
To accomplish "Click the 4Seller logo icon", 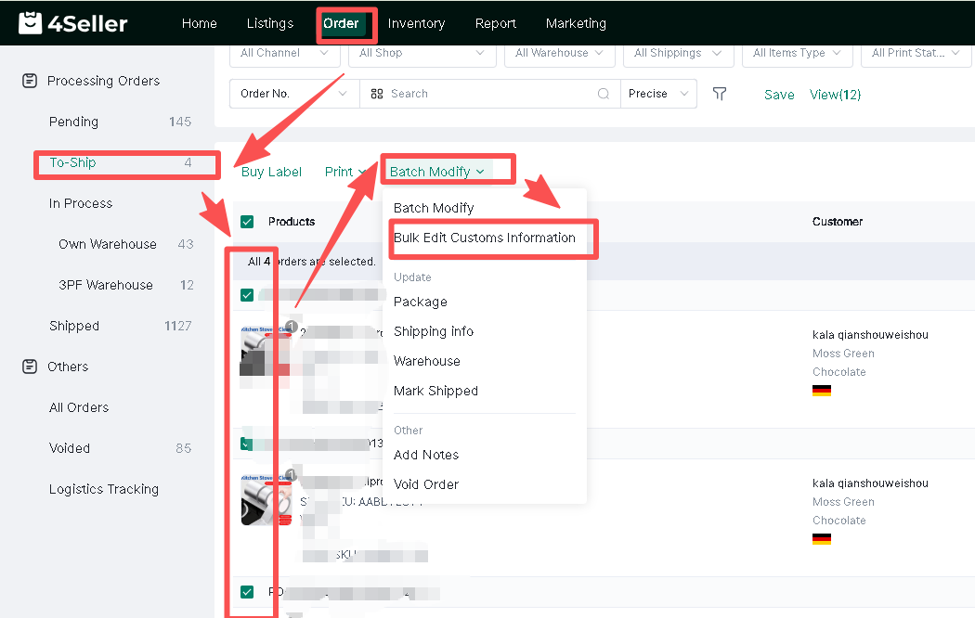I will (x=30, y=23).
